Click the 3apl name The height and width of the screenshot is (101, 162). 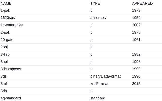pyautogui.click(x=5, y=62)
